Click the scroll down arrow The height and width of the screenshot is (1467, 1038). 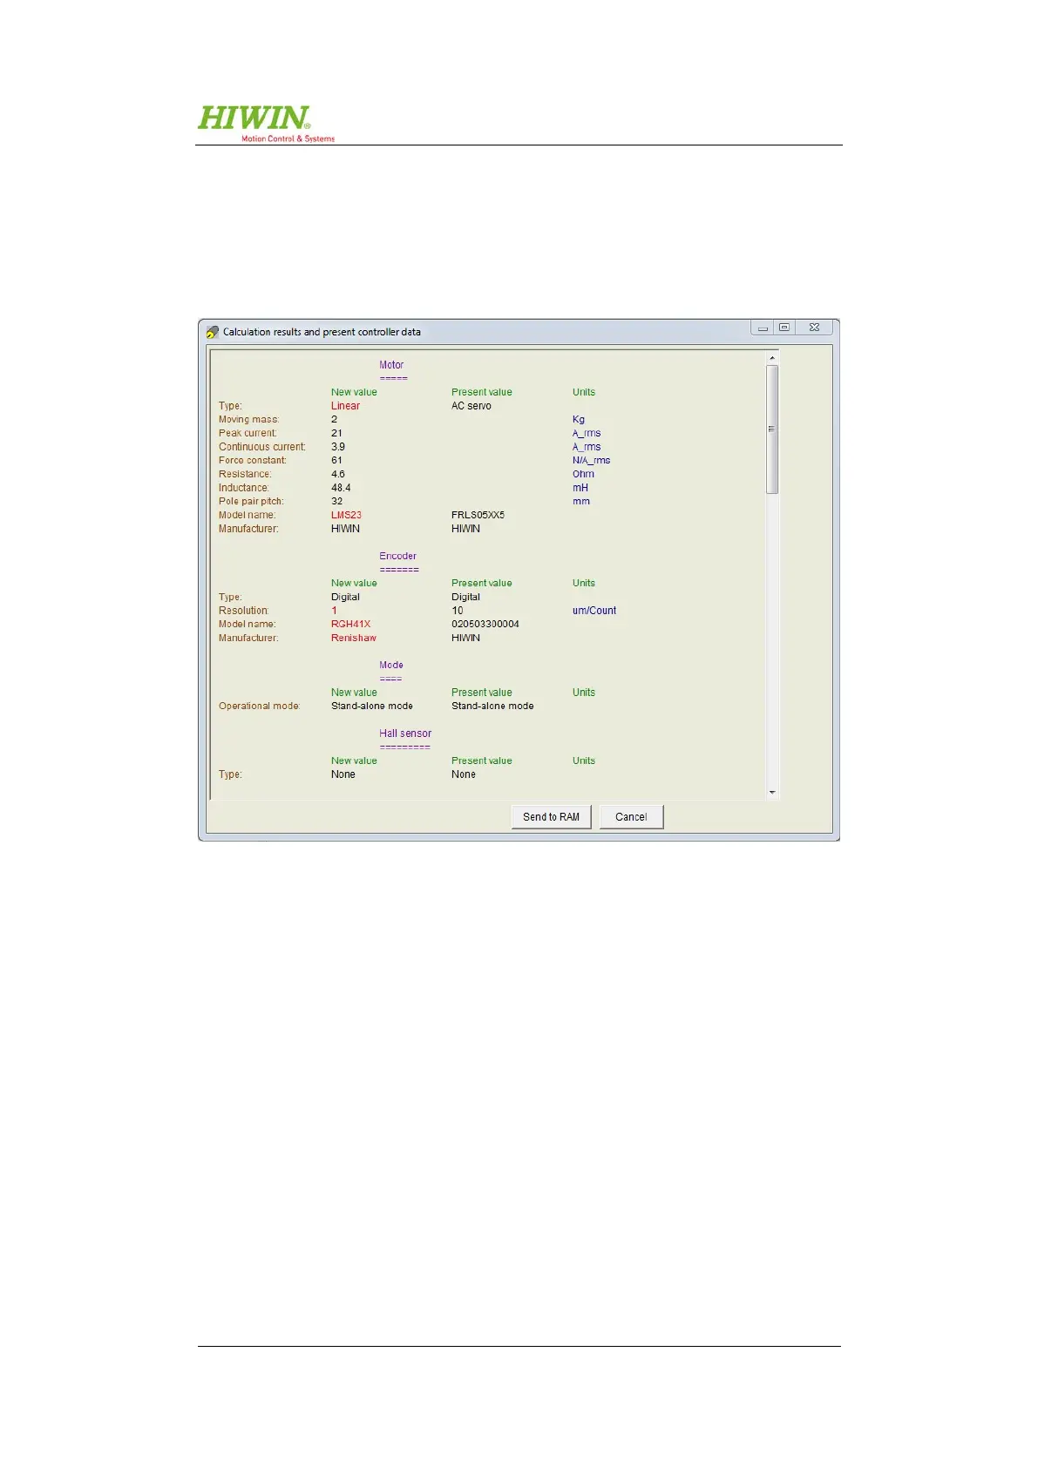point(772,792)
